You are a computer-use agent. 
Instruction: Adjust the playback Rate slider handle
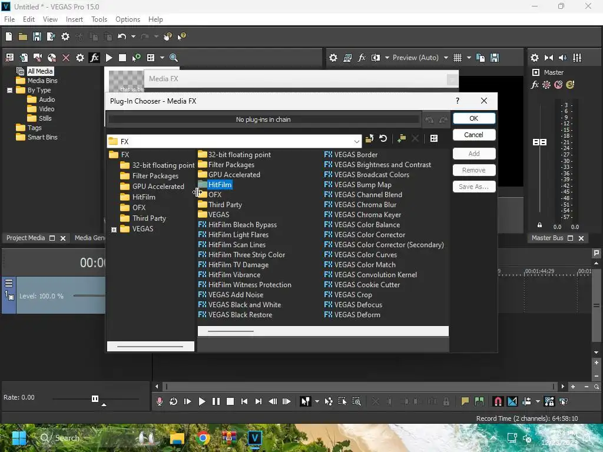(95, 398)
